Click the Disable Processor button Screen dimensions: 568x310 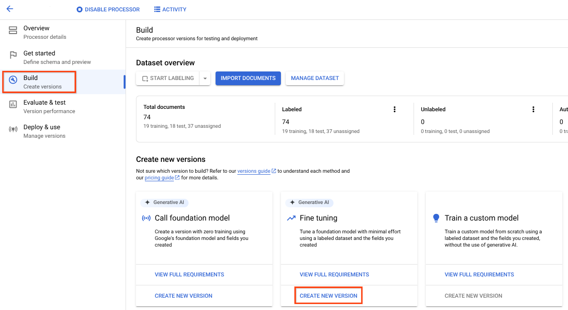108,9
